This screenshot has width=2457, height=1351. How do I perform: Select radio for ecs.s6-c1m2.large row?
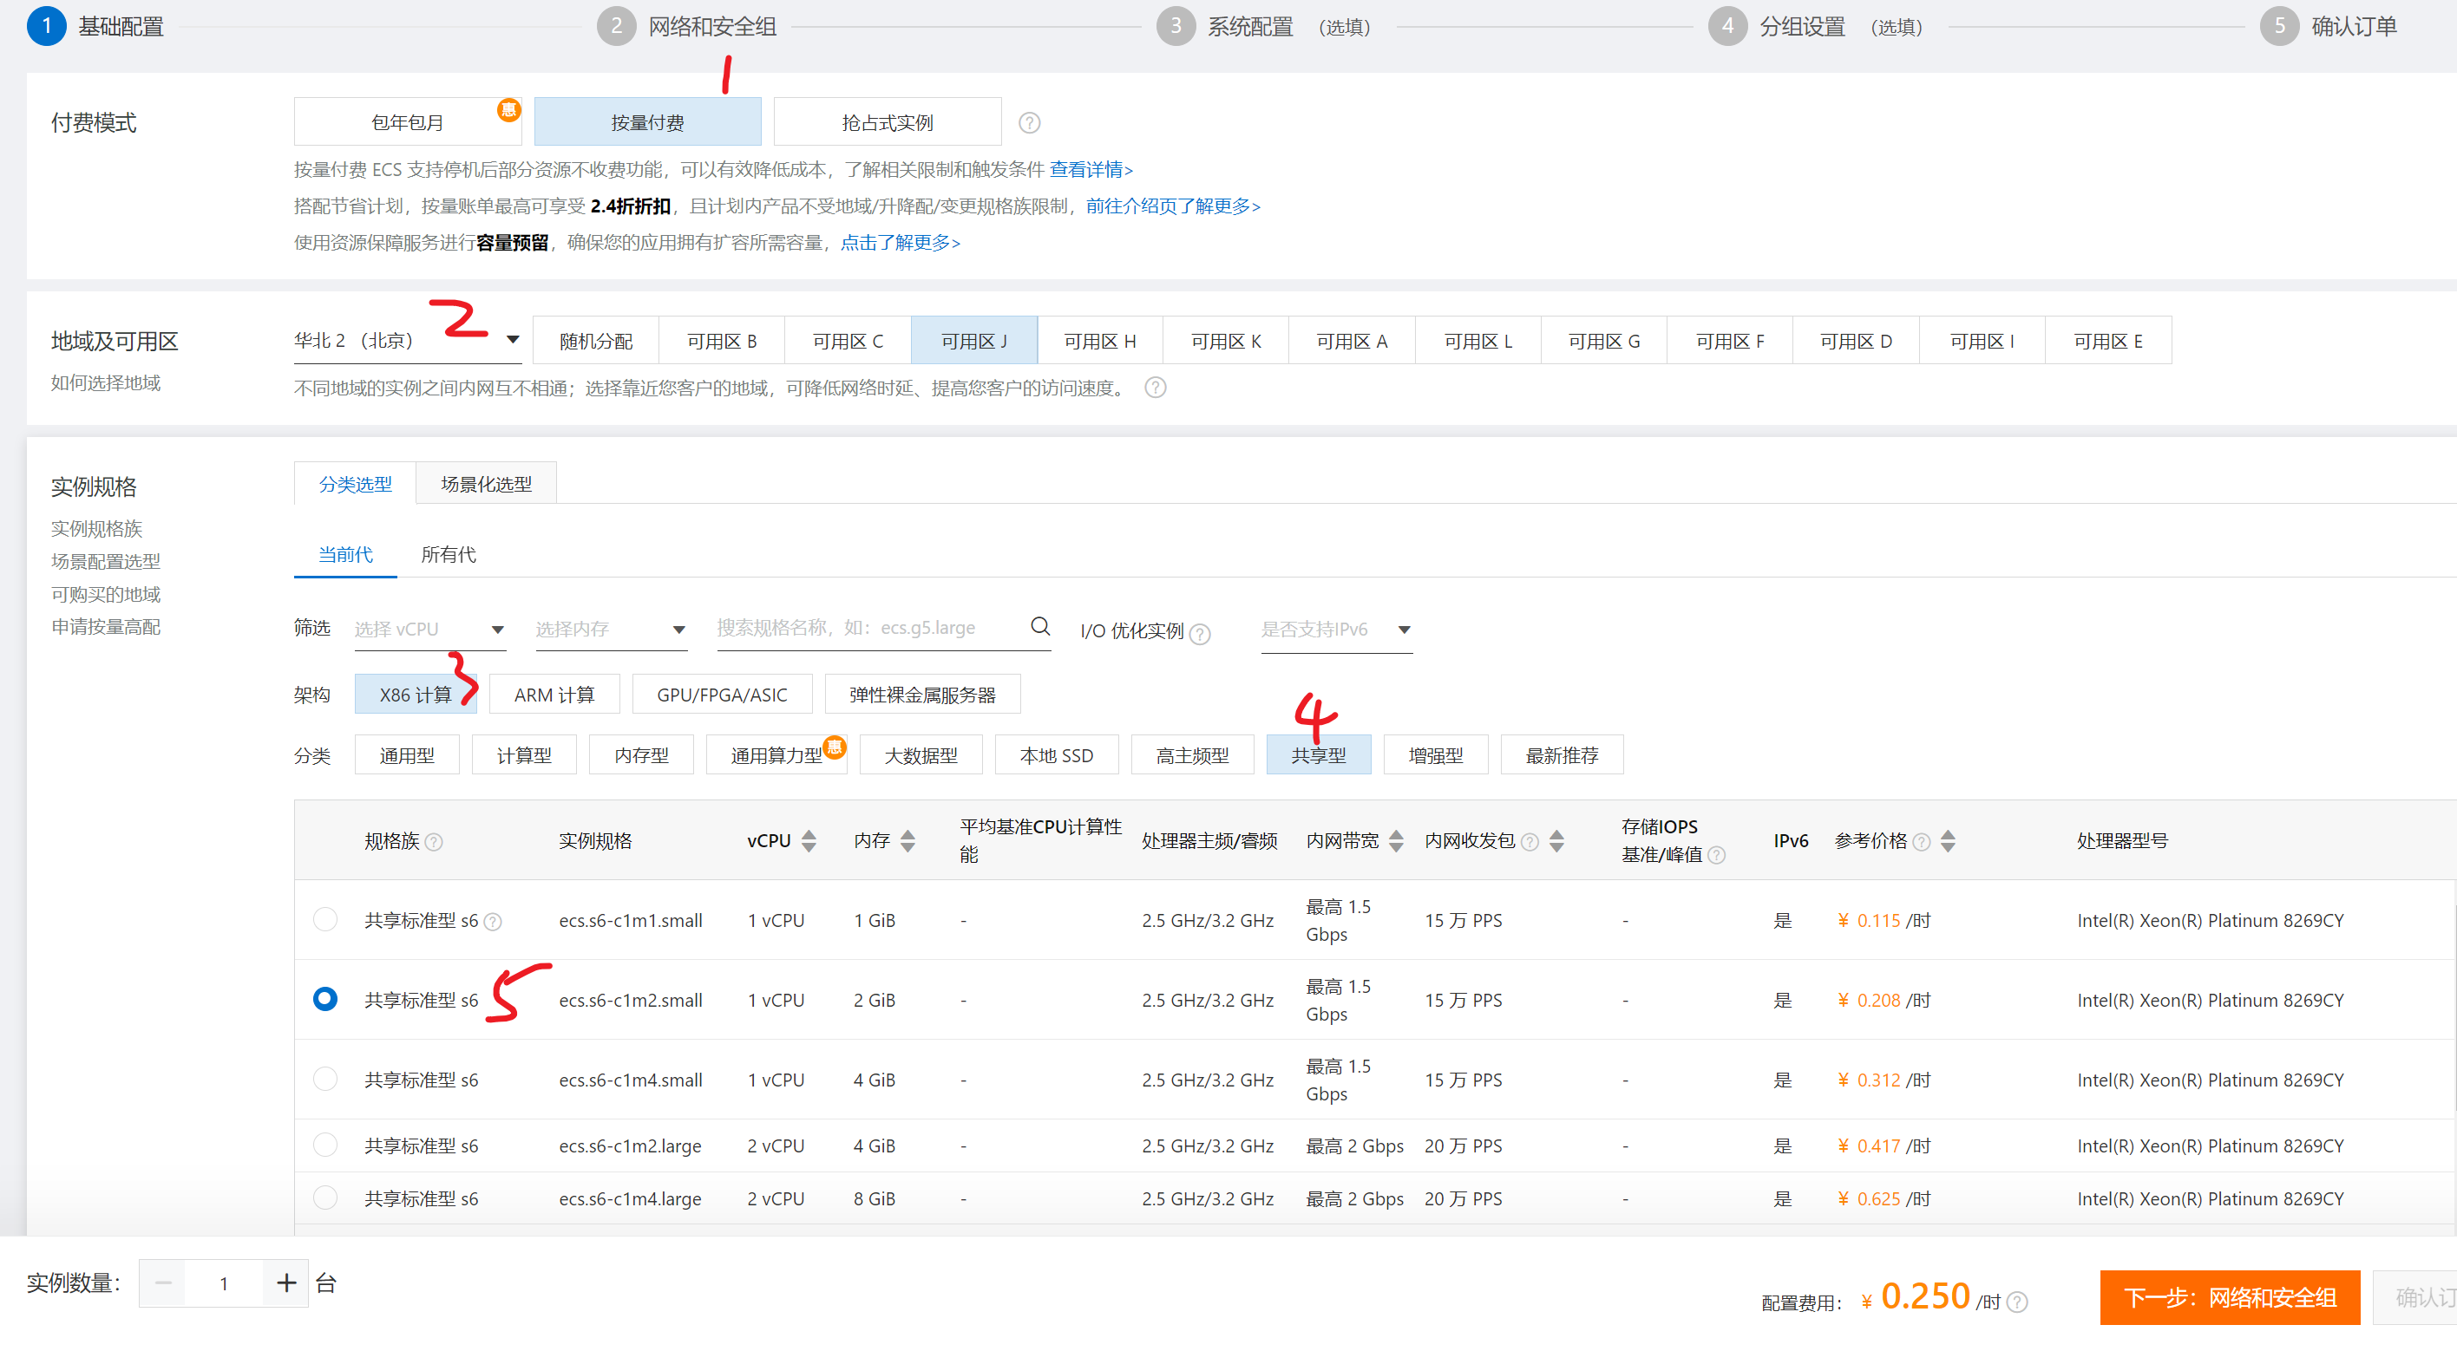tap(325, 1144)
